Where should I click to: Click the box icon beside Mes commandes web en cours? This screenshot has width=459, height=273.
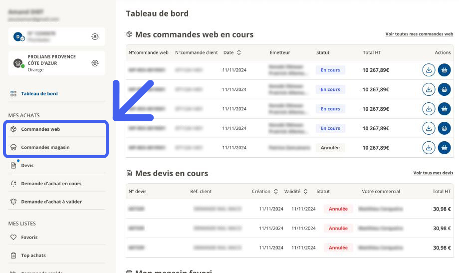point(129,34)
